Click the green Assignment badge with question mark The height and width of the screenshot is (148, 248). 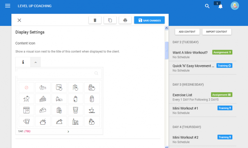point(222,52)
